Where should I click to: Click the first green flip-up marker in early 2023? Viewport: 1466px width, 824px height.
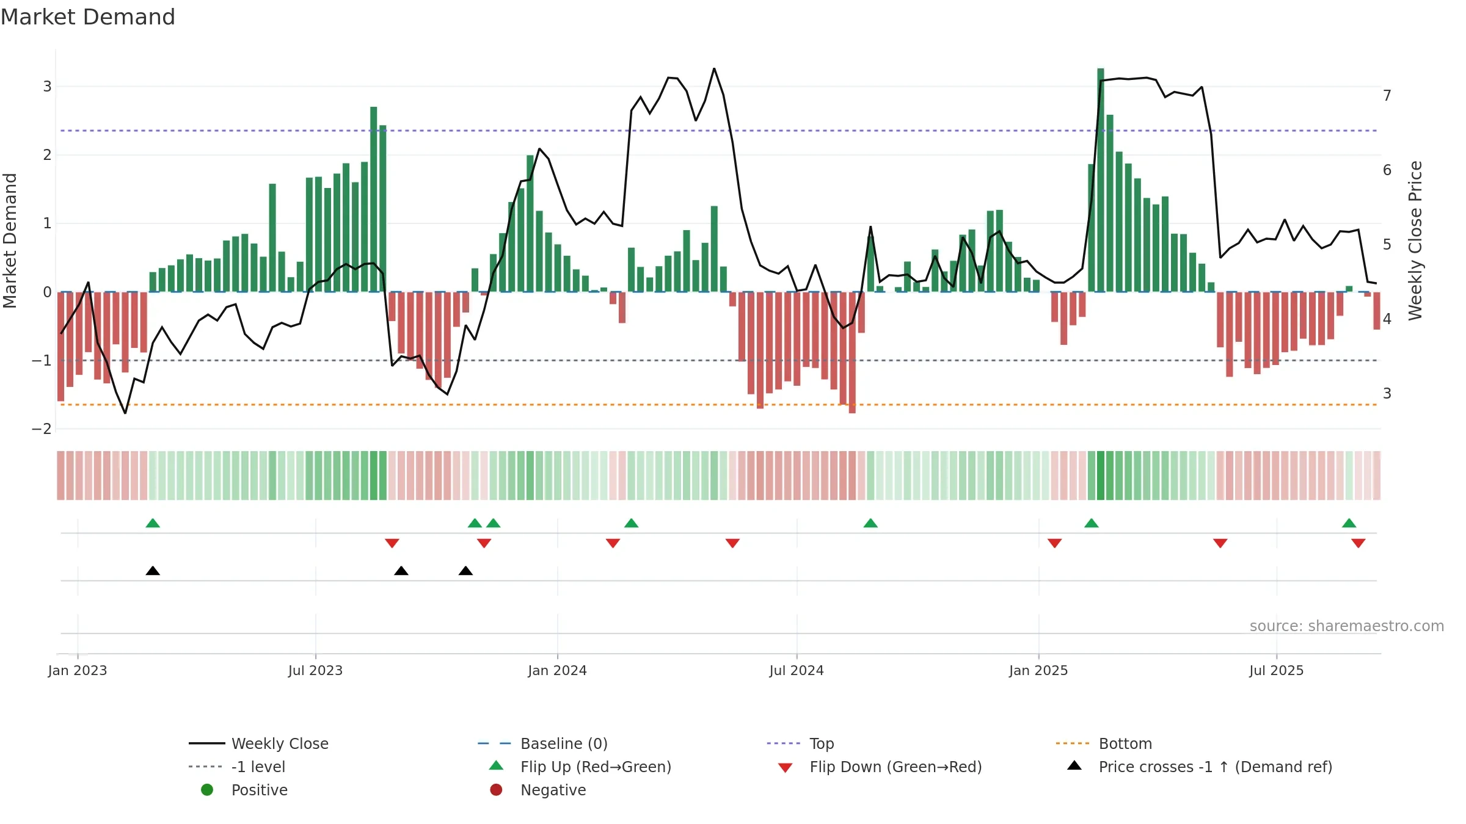pos(153,523)
